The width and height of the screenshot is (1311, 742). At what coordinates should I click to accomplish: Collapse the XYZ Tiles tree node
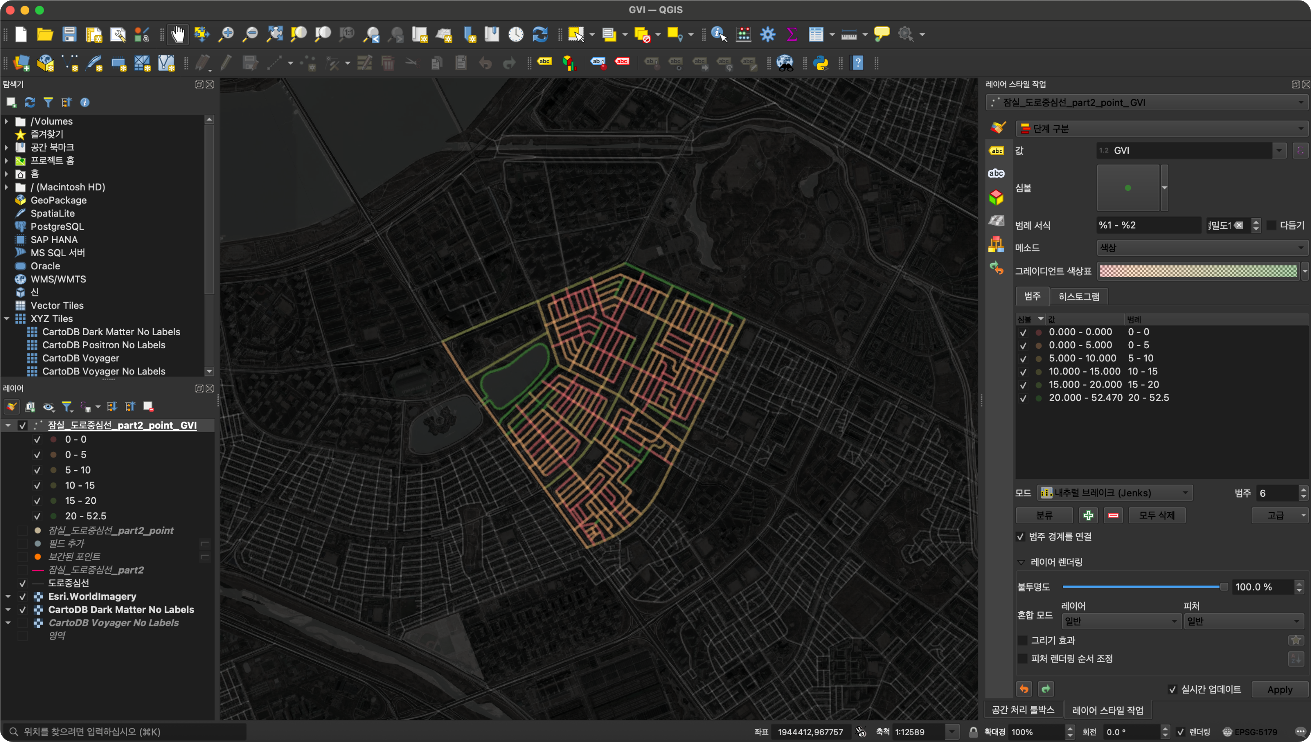(x=7, y=319)
